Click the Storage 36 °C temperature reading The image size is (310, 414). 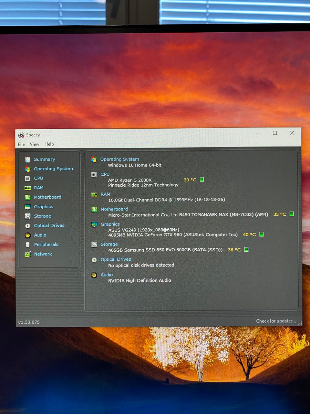[x=234, y=250]
